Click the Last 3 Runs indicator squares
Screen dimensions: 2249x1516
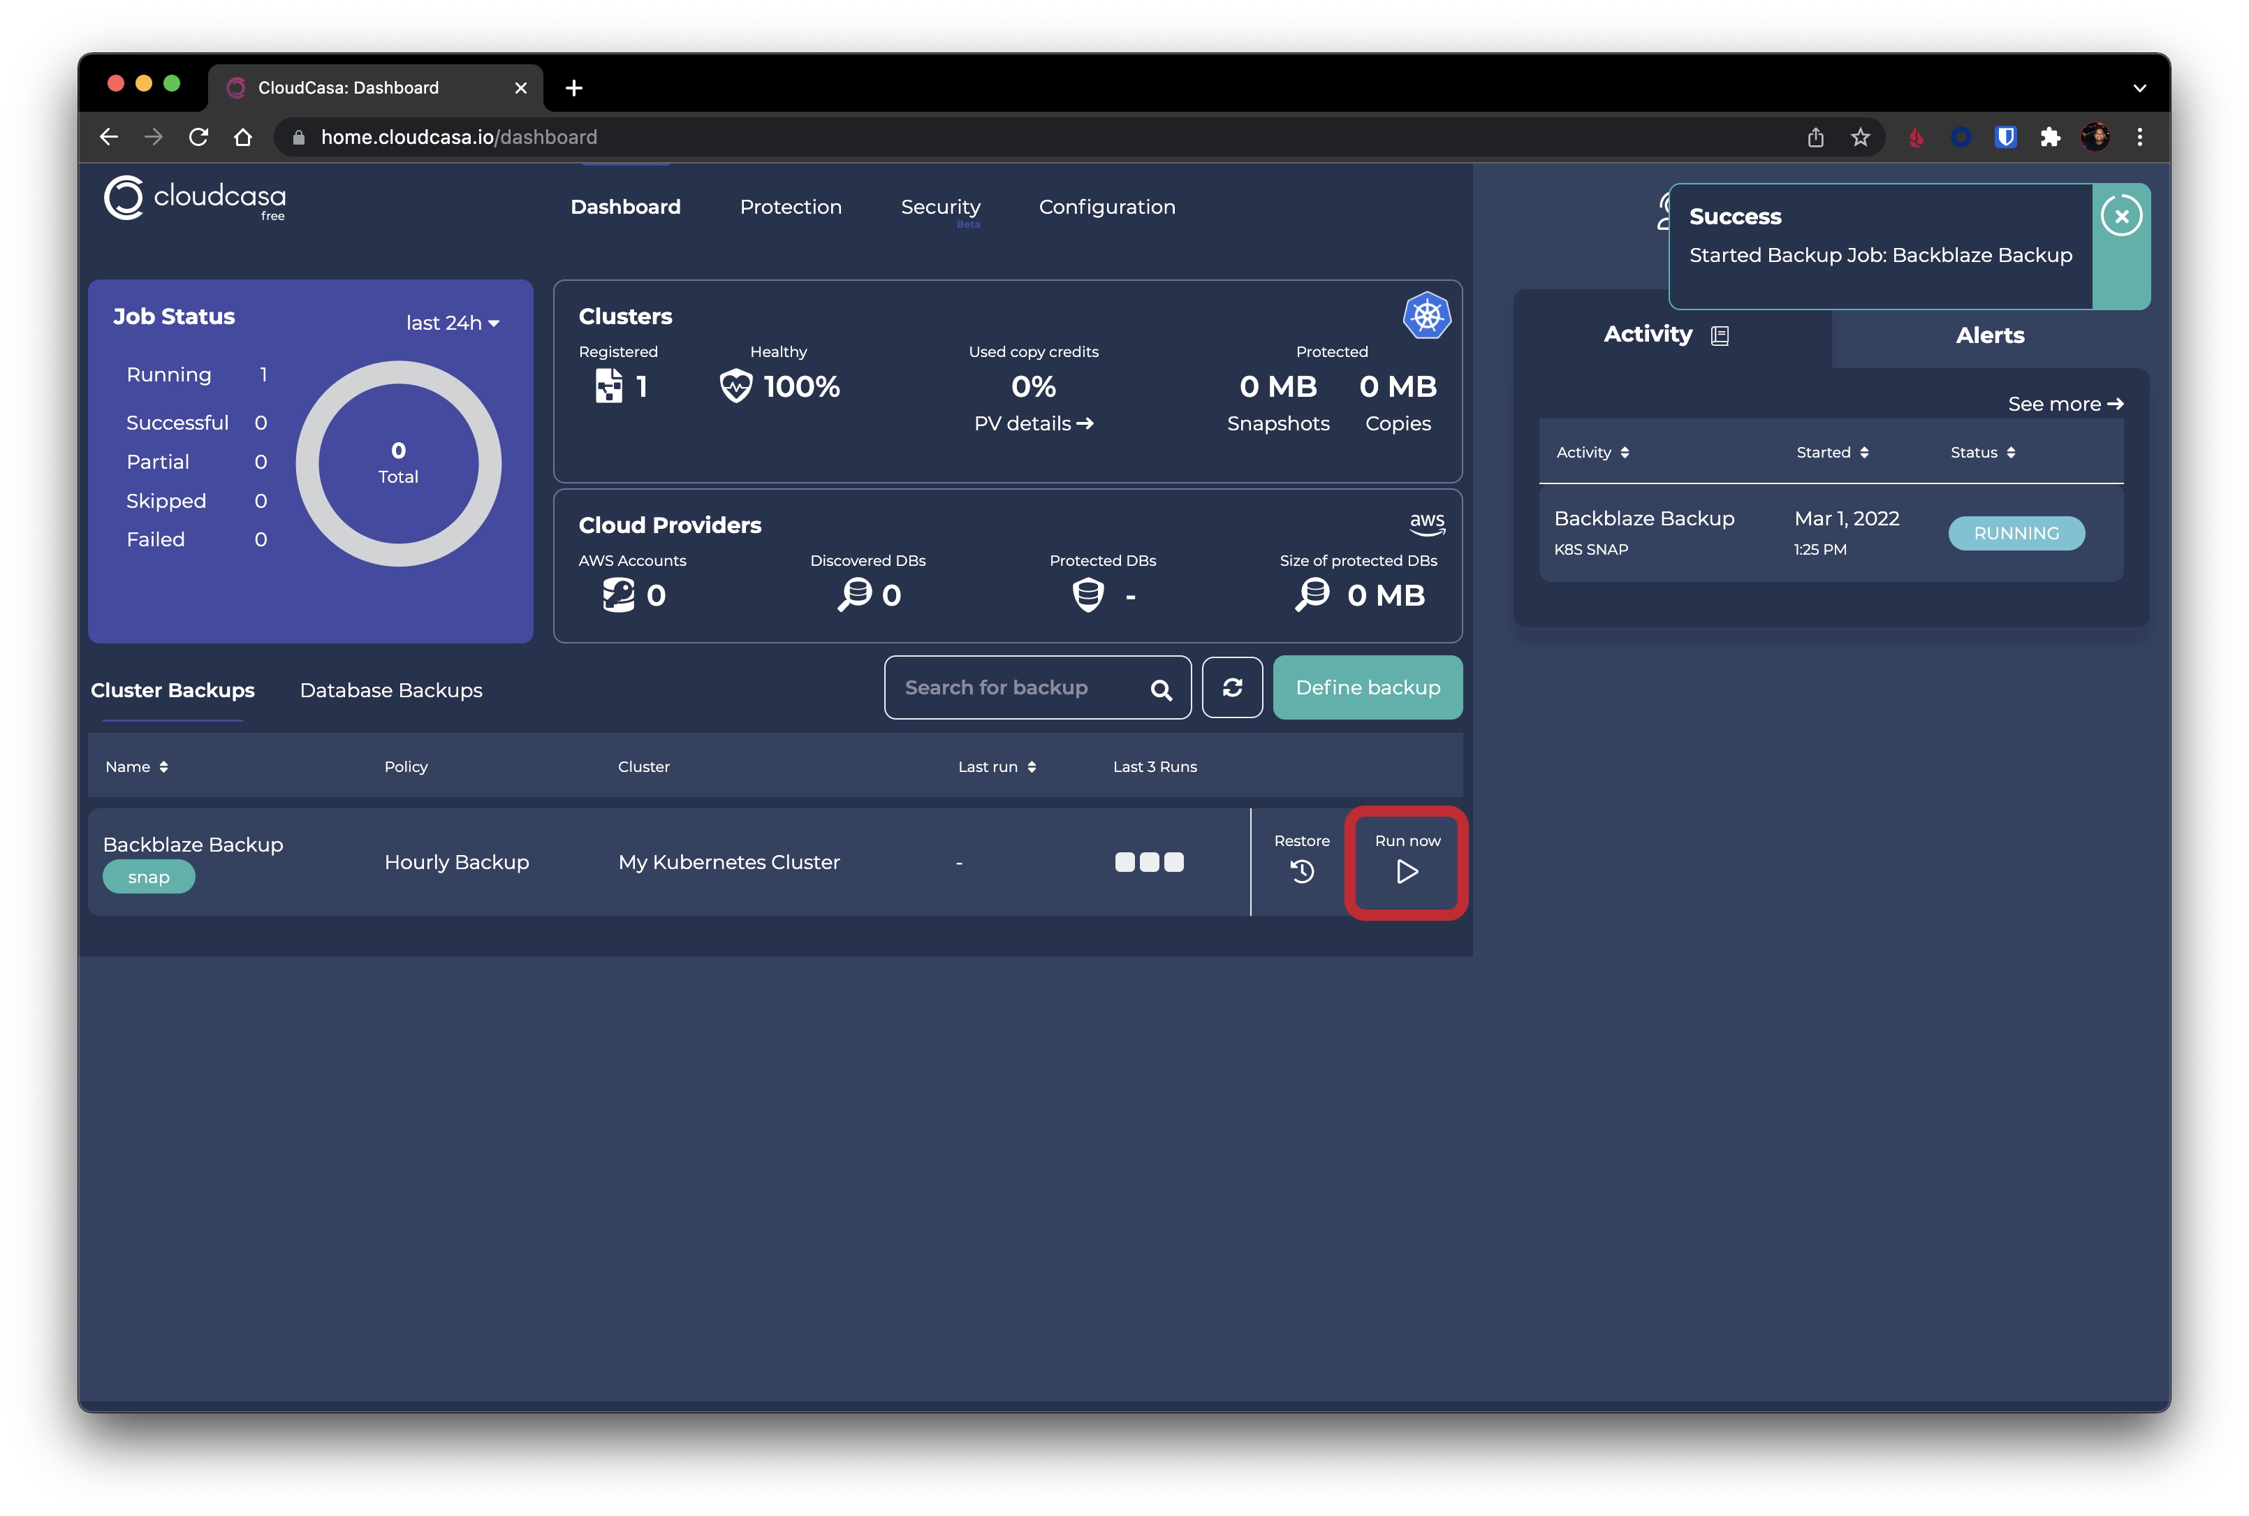point(1148,861)
